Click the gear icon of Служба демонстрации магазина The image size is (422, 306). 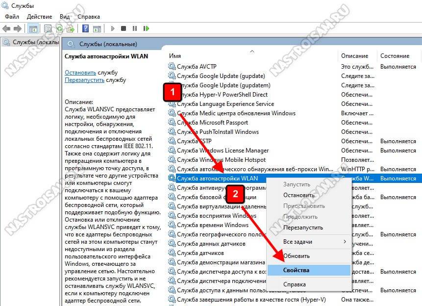(172, 262)
